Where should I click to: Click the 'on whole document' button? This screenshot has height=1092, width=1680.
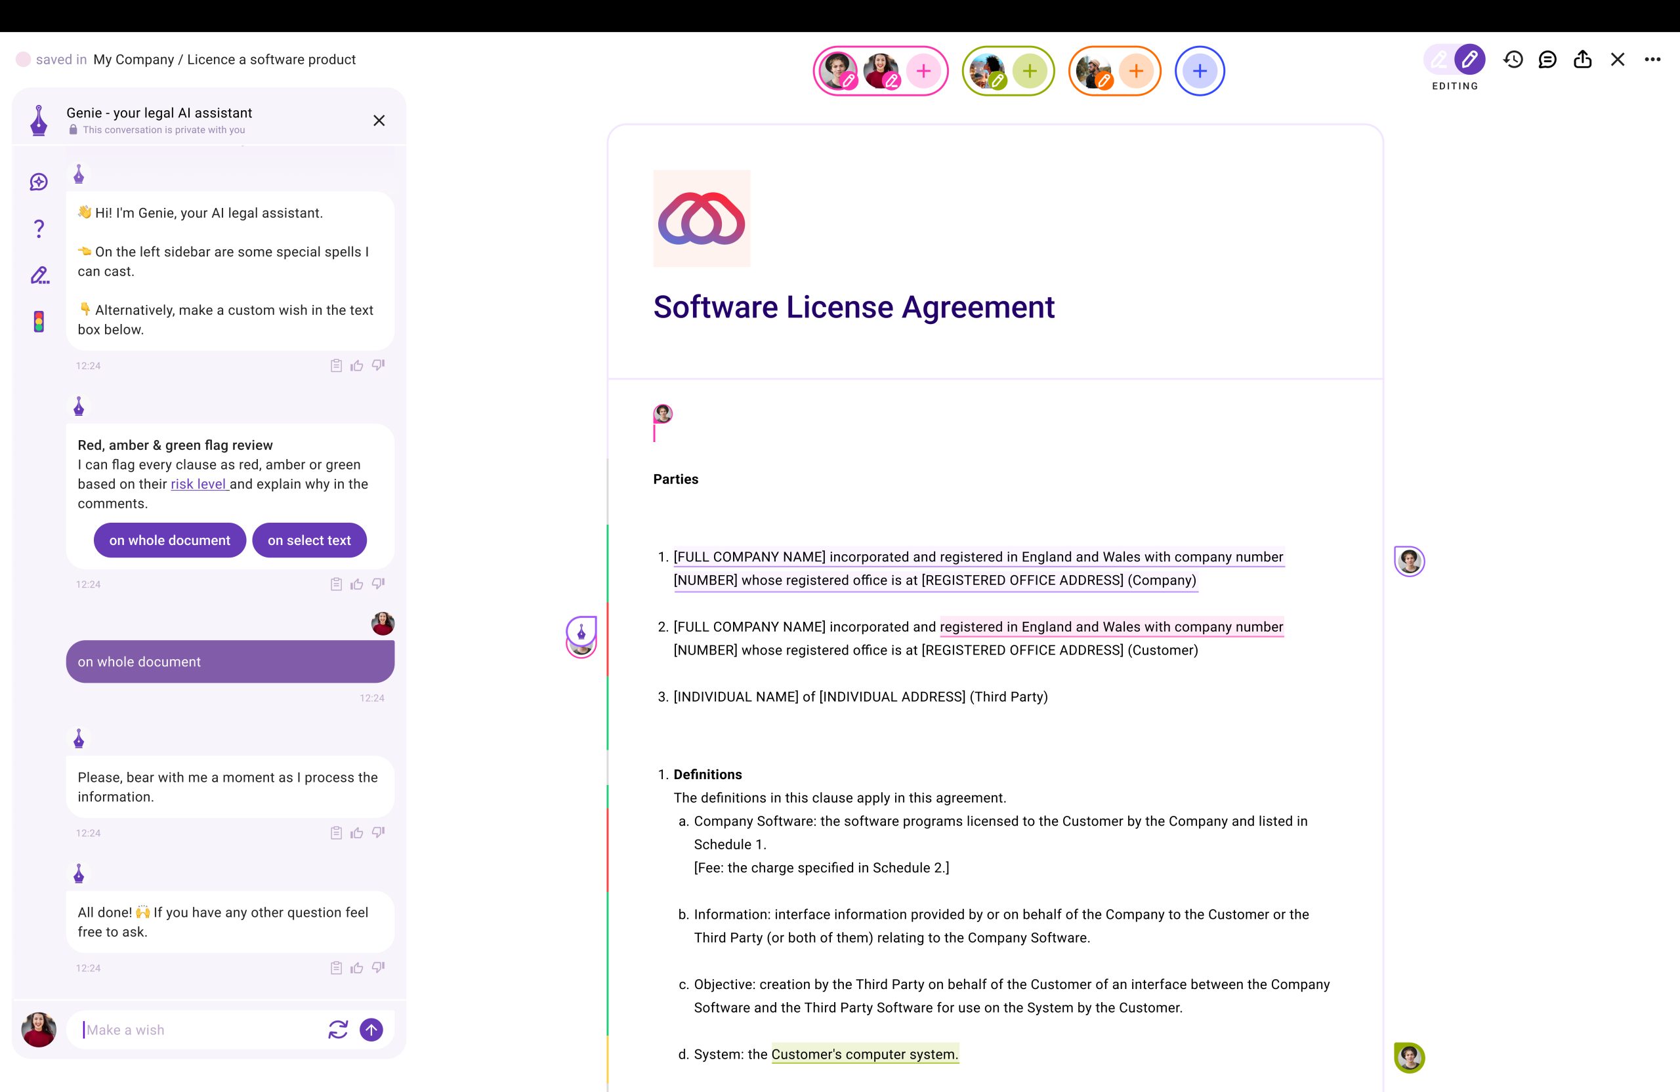tap(169, 540)
